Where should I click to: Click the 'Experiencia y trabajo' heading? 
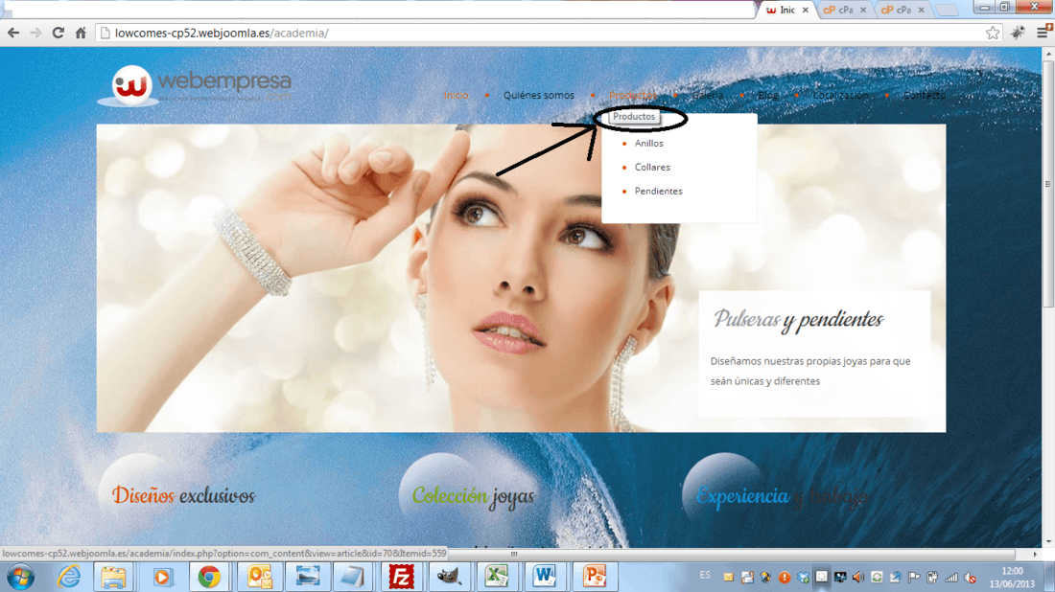point(782,496)
